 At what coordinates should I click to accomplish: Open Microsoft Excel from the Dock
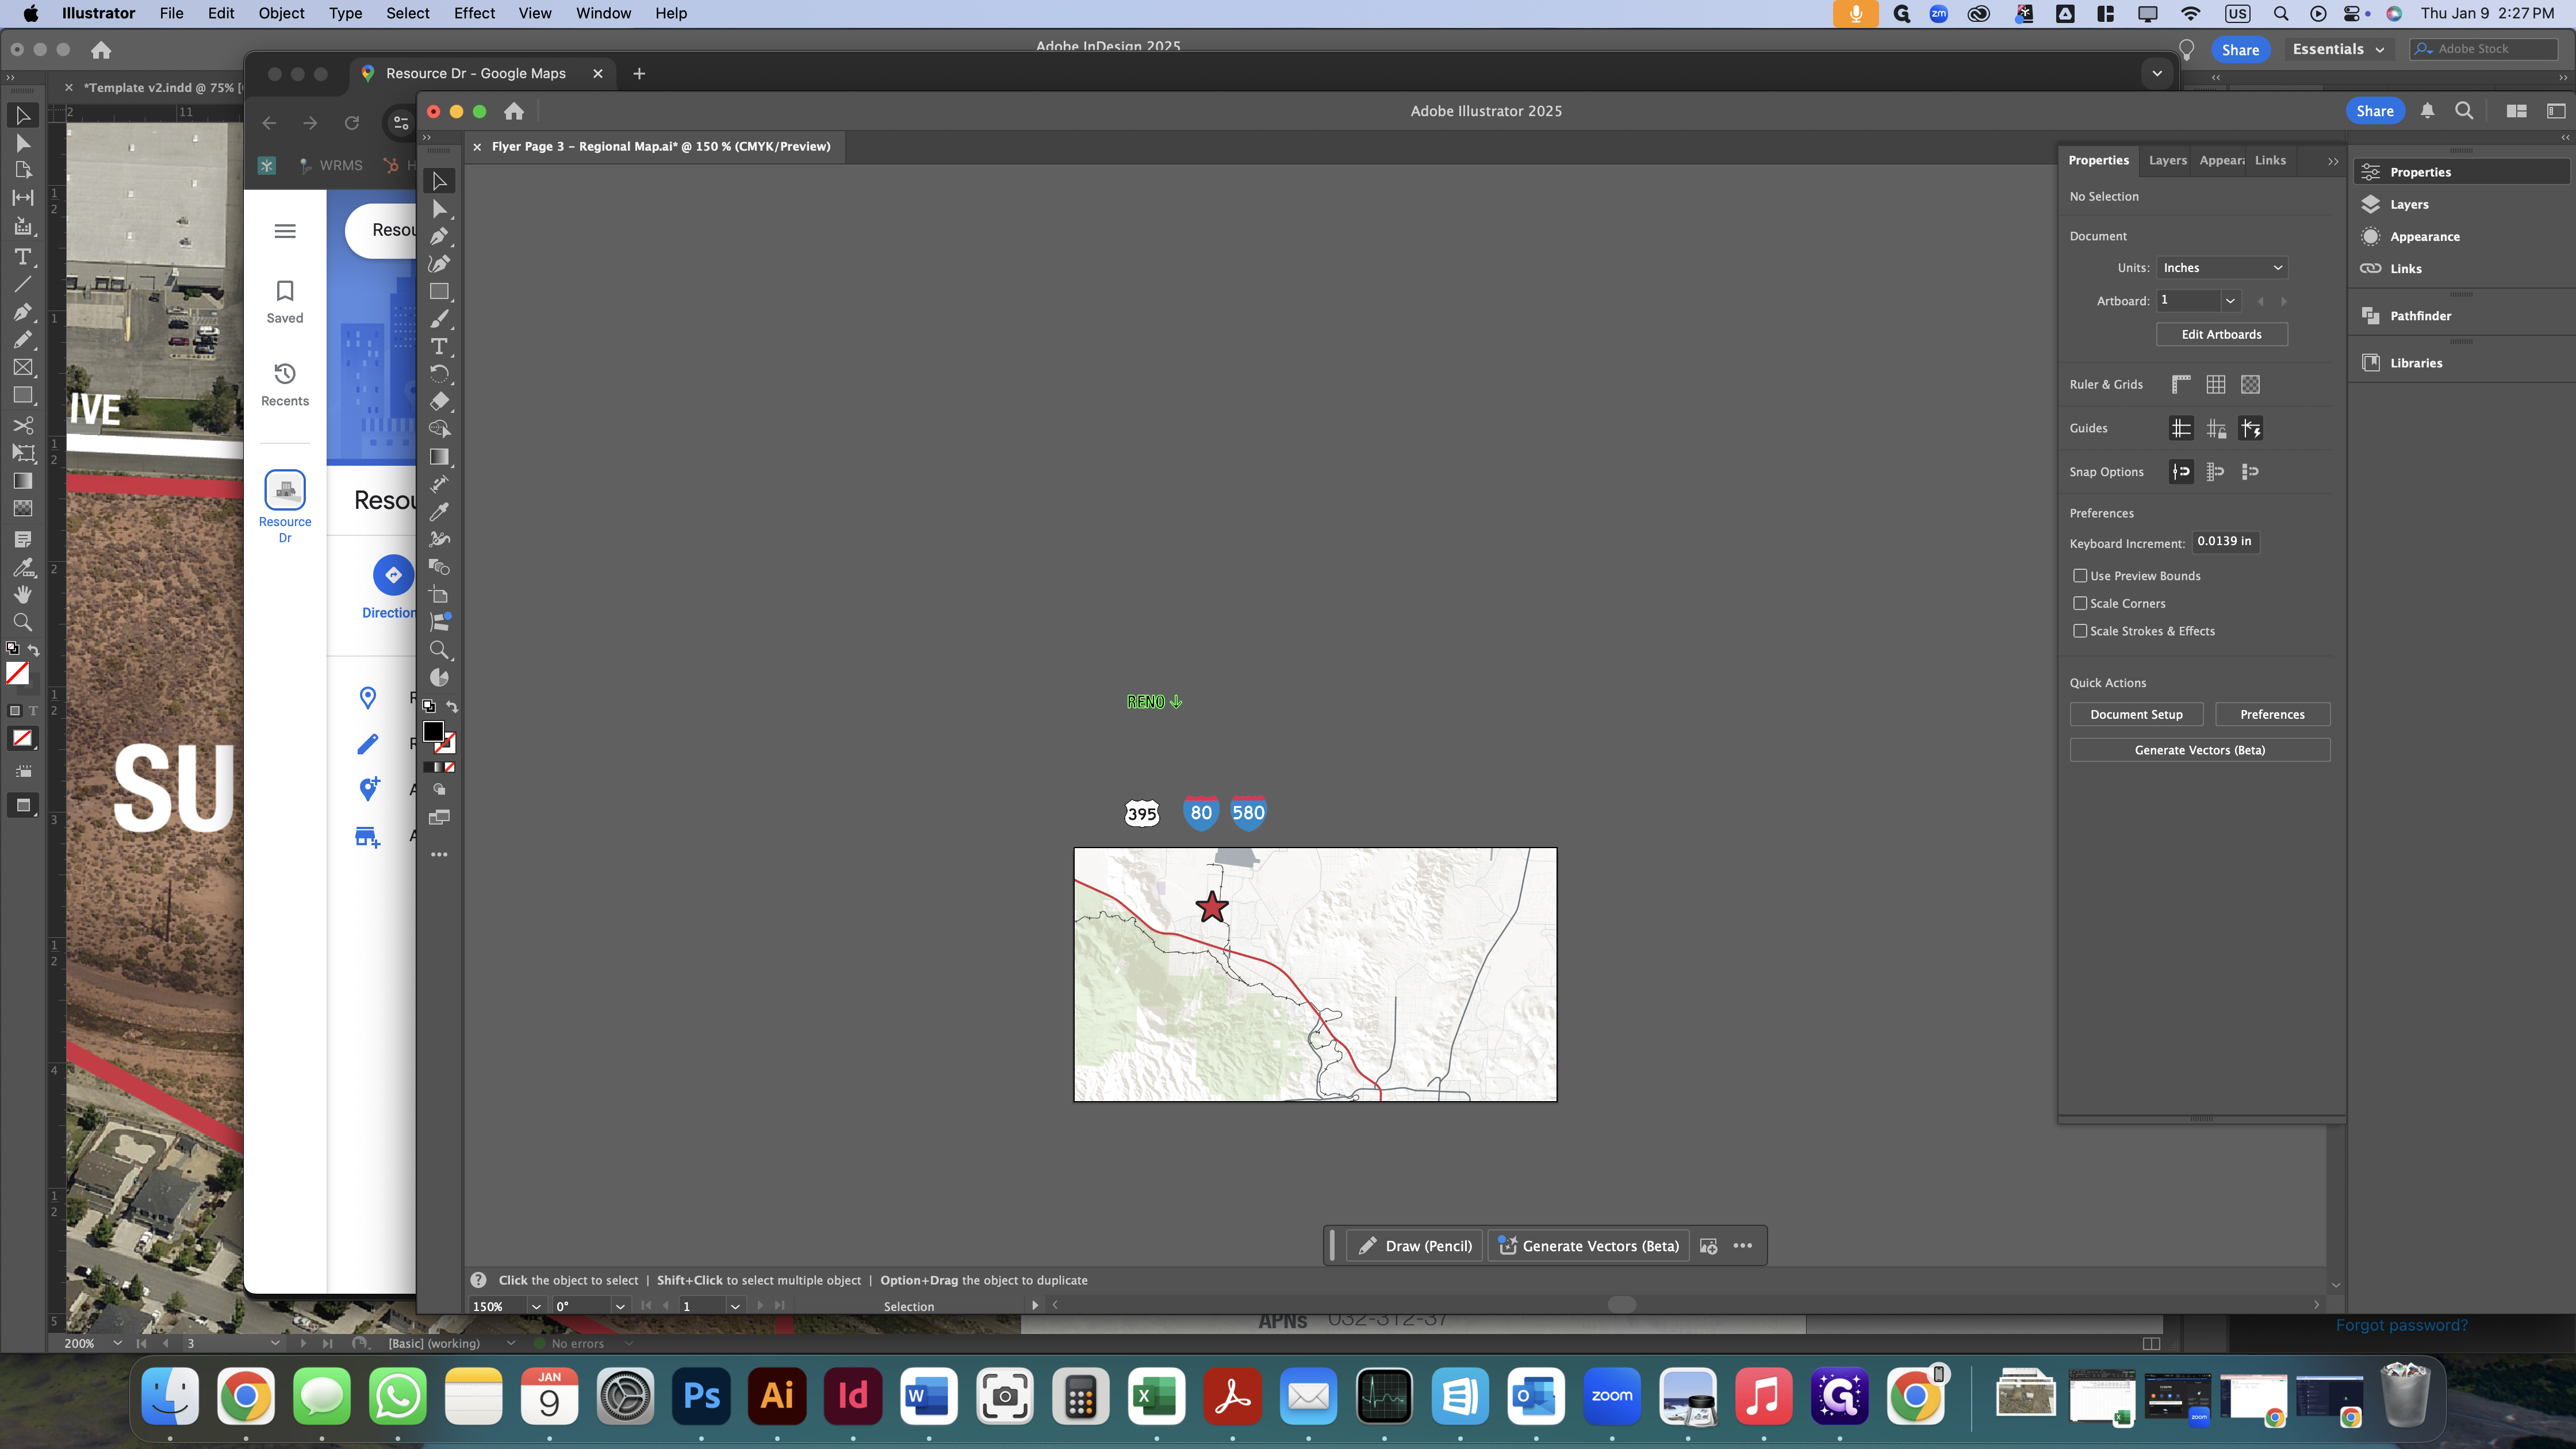1157,1396
